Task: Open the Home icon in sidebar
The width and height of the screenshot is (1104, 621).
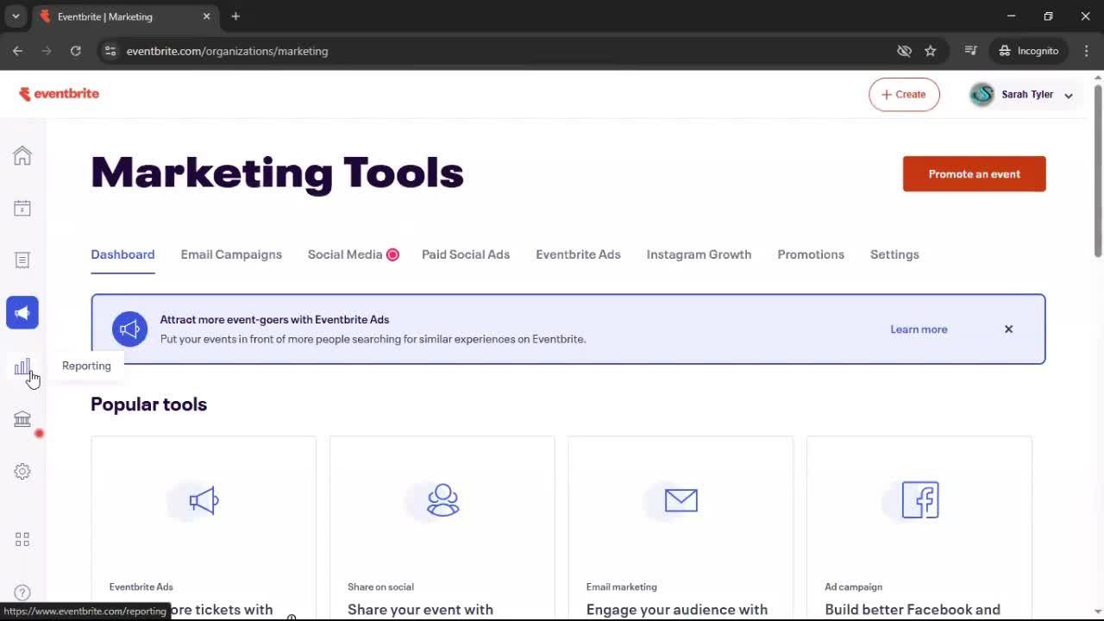Action: pos(22,155)
